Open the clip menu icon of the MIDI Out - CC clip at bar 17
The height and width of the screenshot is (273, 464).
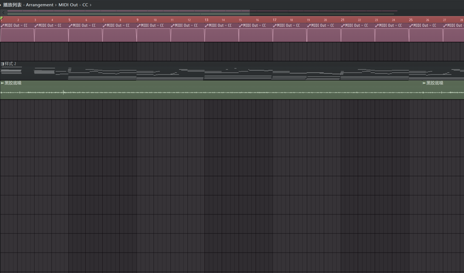pyautogui.click(x=275, y=26)
